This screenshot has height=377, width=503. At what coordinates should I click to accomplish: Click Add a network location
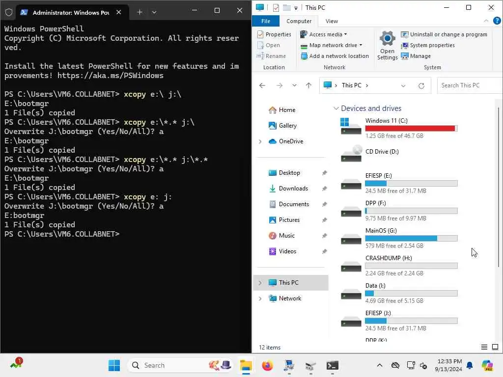tap(335, 56)
